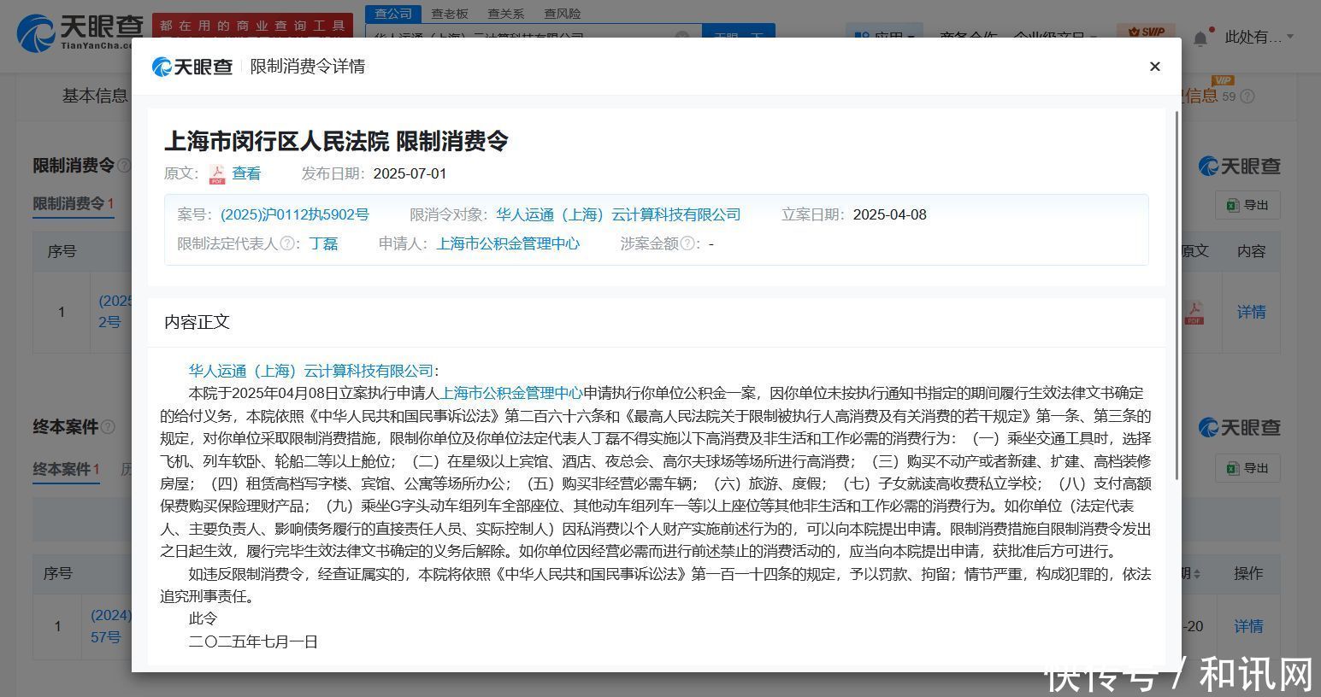Open the original PDF icon beside 原文
The image size is (1321, 697).
point(217,174)
